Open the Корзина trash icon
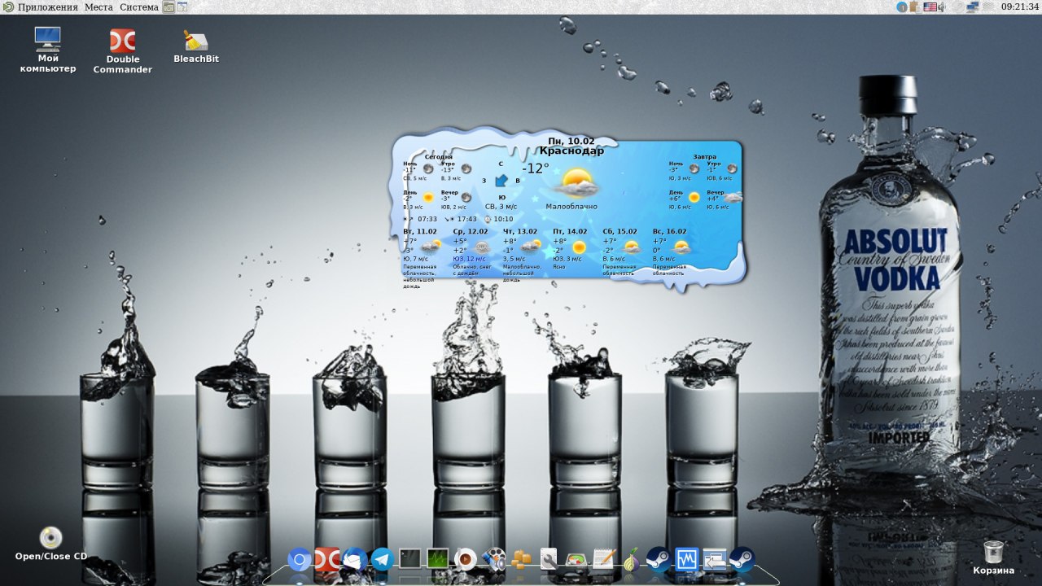 (993, 558)
